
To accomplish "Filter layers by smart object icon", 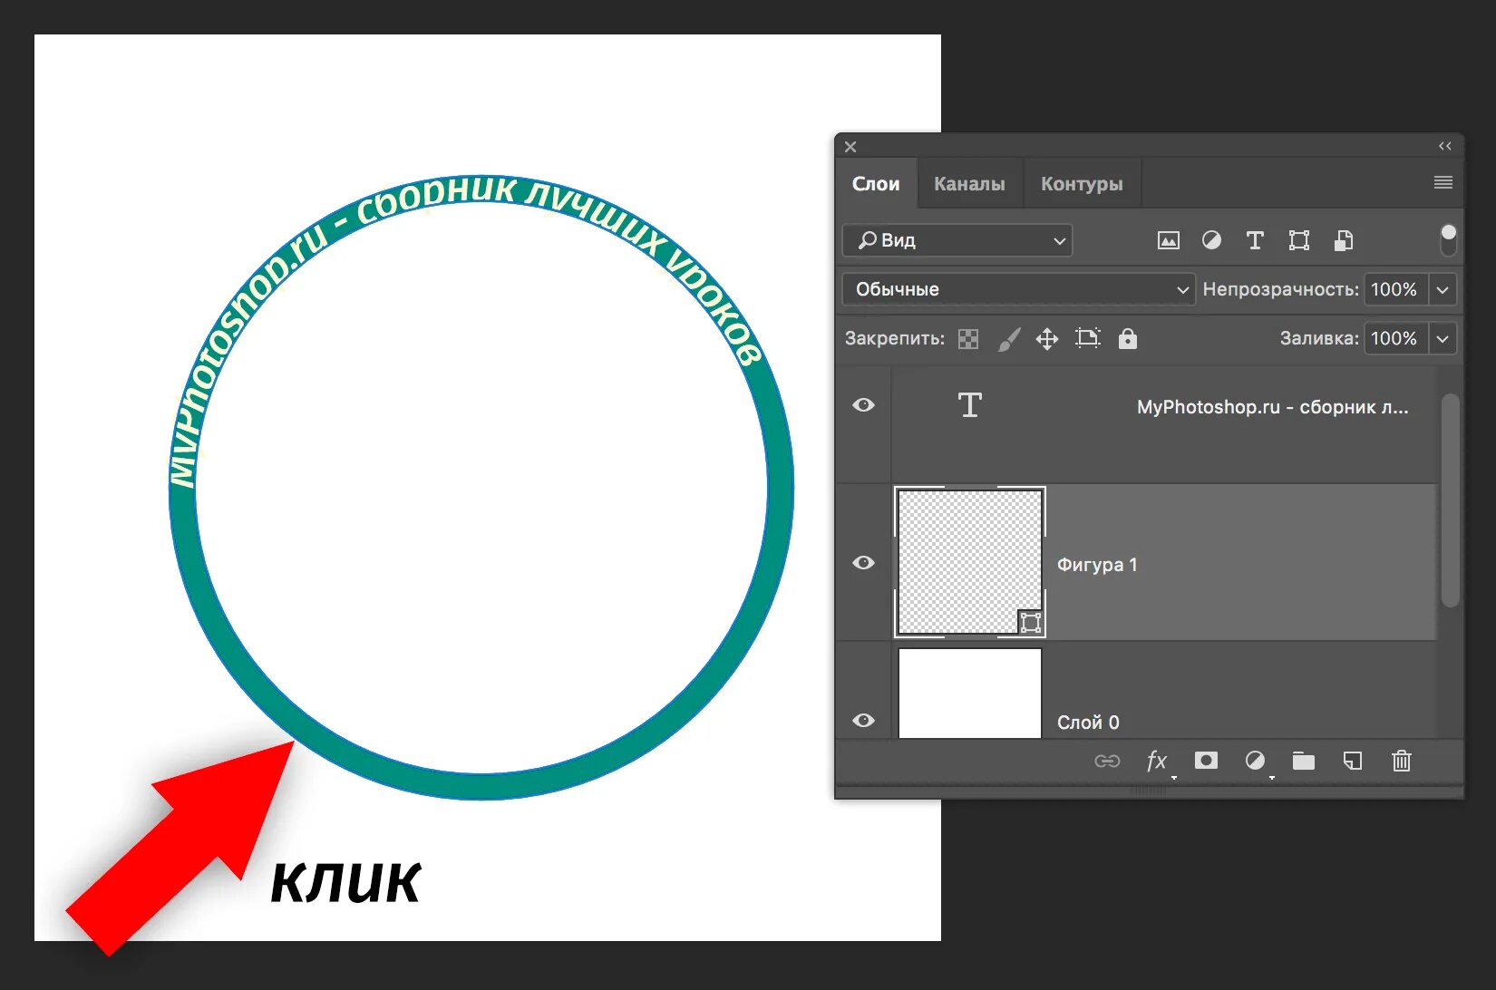I will tap(1344, 240).
